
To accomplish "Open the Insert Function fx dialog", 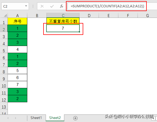I will click(x=62, y=6).
